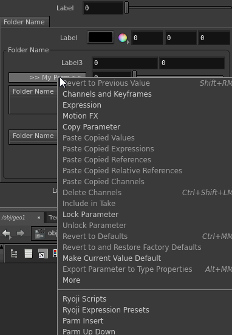Viewport: 232px width, 335px height.
Task: Switch to the list view icon
Action: point(29,254)
